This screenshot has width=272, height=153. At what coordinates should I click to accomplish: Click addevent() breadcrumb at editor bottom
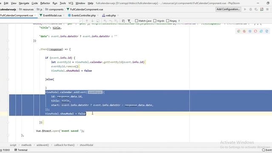[x=42, y=145]
